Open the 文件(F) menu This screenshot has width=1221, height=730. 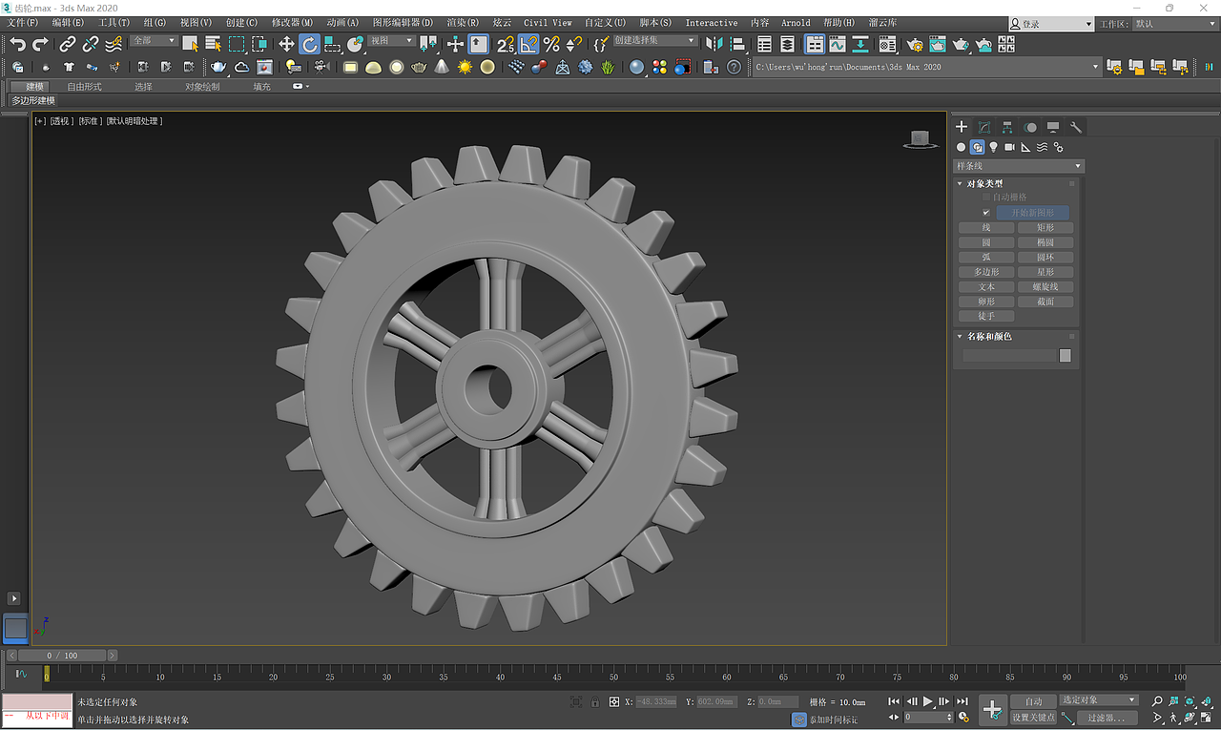[23, 23]
